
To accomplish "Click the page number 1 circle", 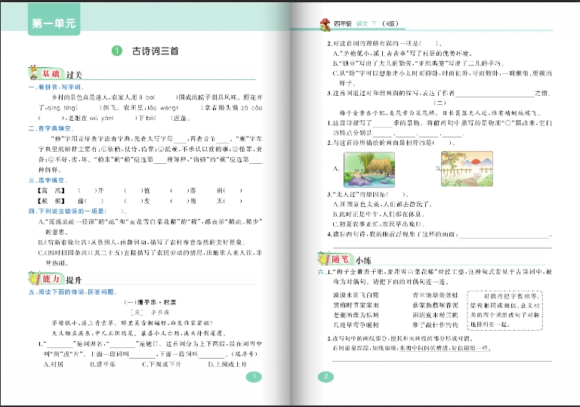I will (255, 377).
